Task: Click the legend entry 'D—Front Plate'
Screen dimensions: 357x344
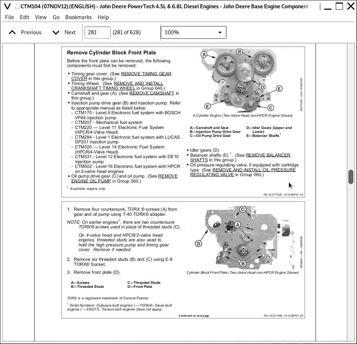Action: pyautogui.click(x=140, y=287)
